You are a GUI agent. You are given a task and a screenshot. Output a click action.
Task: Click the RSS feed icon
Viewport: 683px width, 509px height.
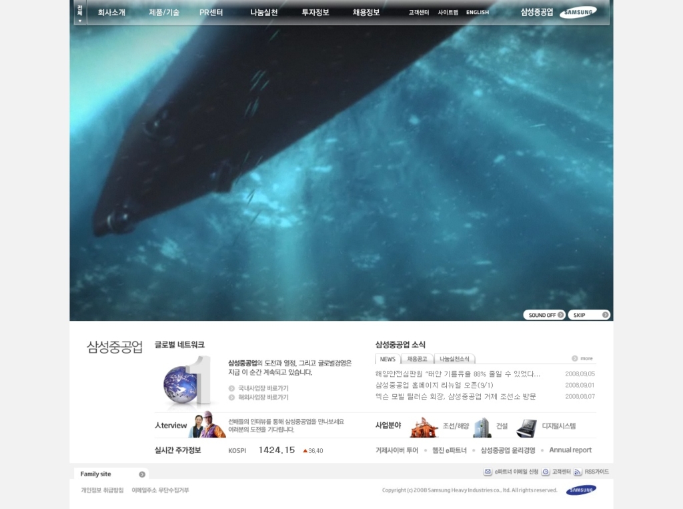coord(578,472)
